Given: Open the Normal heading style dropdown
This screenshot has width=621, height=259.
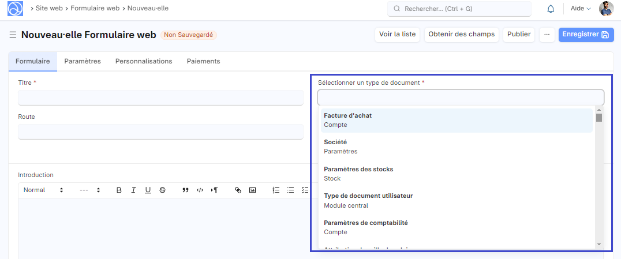Looking at the screenshot, I should (43, 190).
